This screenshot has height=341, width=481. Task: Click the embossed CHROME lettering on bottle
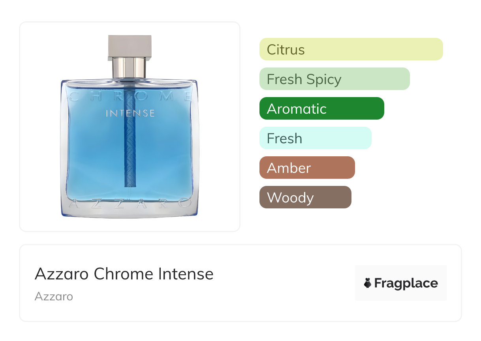coord(130,97)
